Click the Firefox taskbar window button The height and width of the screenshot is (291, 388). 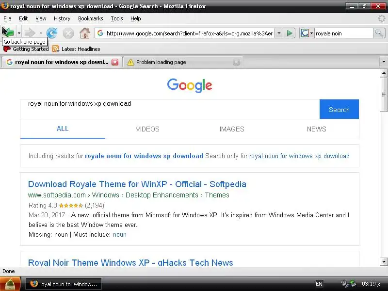pyautogui.click(x=64, y=284)
